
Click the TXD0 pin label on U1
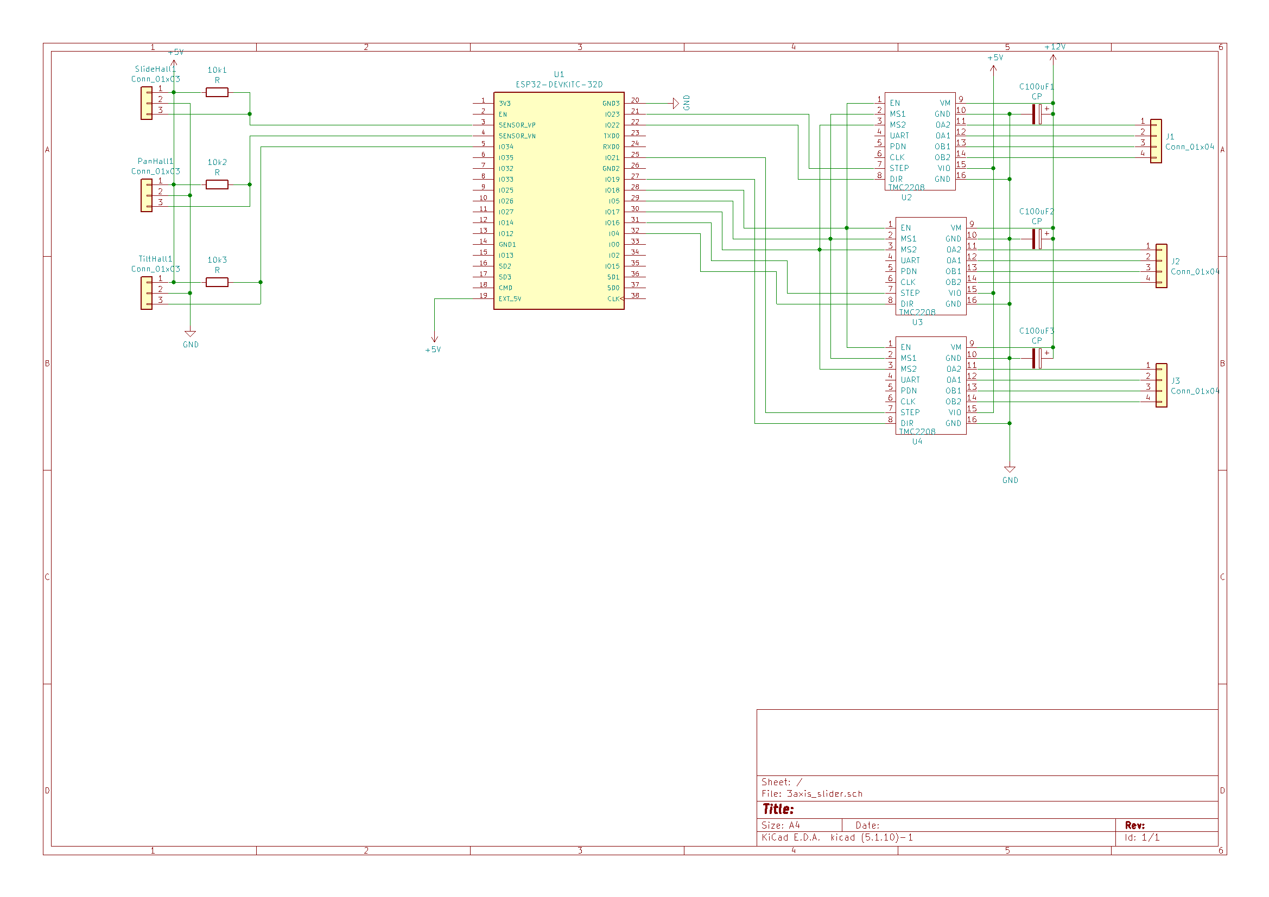[x=611, y=136]
